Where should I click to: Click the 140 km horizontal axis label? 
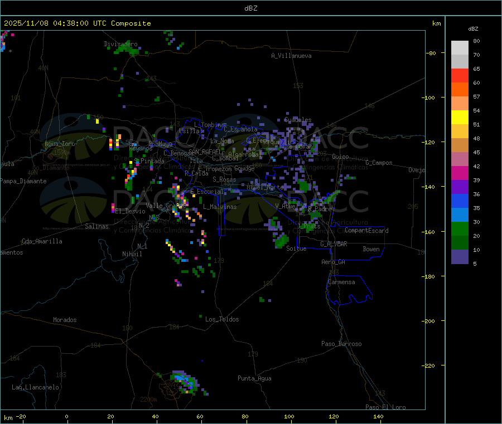pos(378,416)
